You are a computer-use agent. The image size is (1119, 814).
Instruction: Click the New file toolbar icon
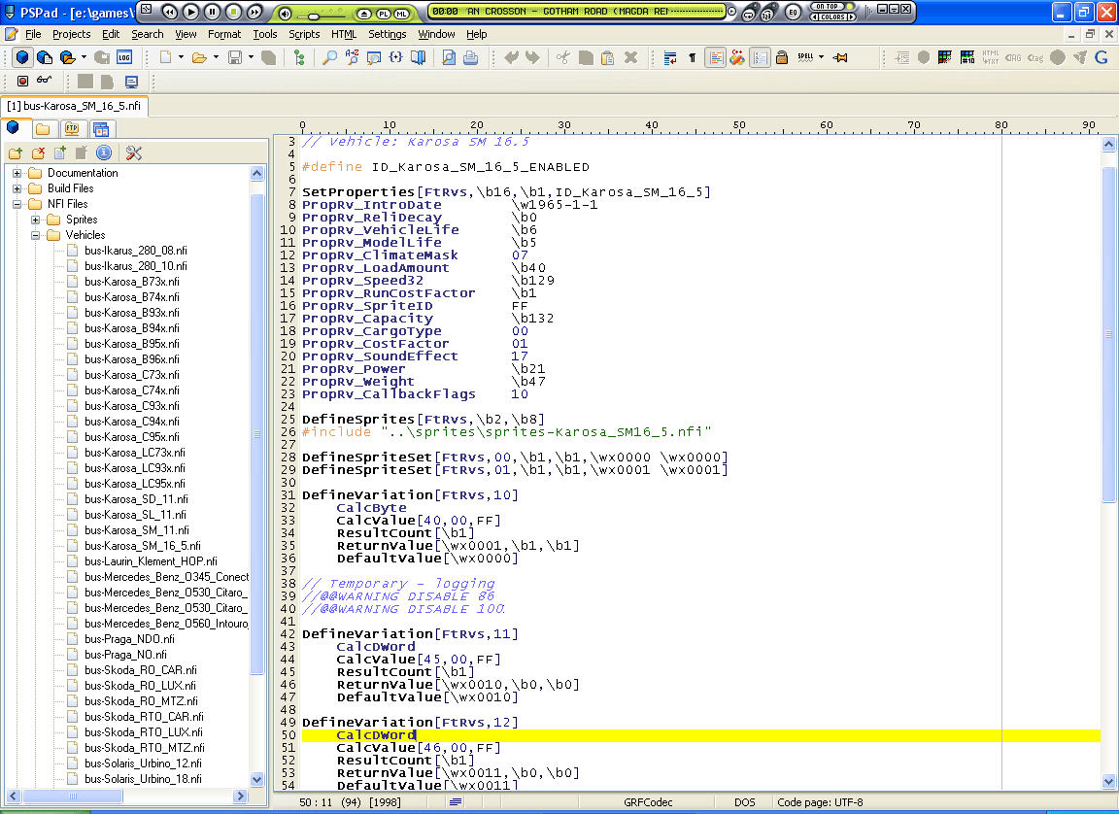point(165,57)
